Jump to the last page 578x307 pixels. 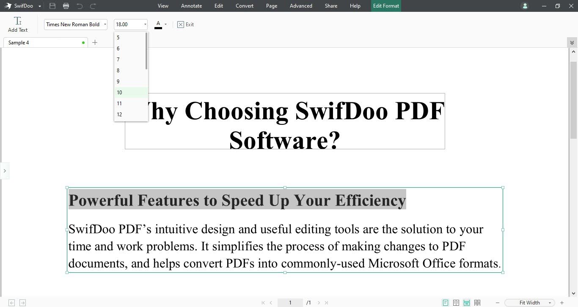pos(326,303)
